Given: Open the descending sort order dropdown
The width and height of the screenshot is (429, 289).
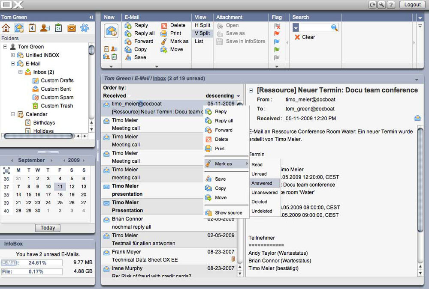Looking at the screenshot, I should coord(238,96).
